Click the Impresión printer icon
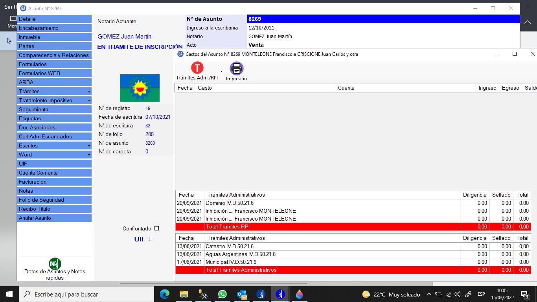 (x=236, y=68)
